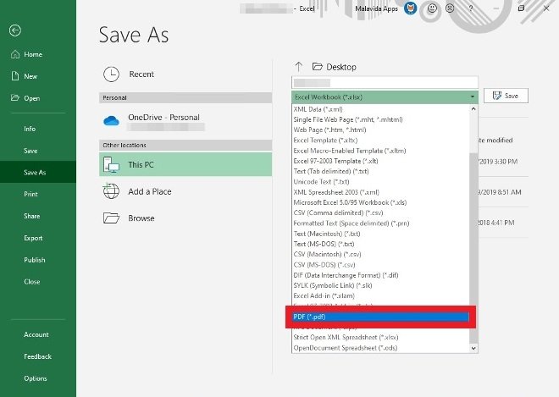This screenshot has width=559, height=397.
Task: Click the Malavida Apps account avatar
Action: point(410,8)
